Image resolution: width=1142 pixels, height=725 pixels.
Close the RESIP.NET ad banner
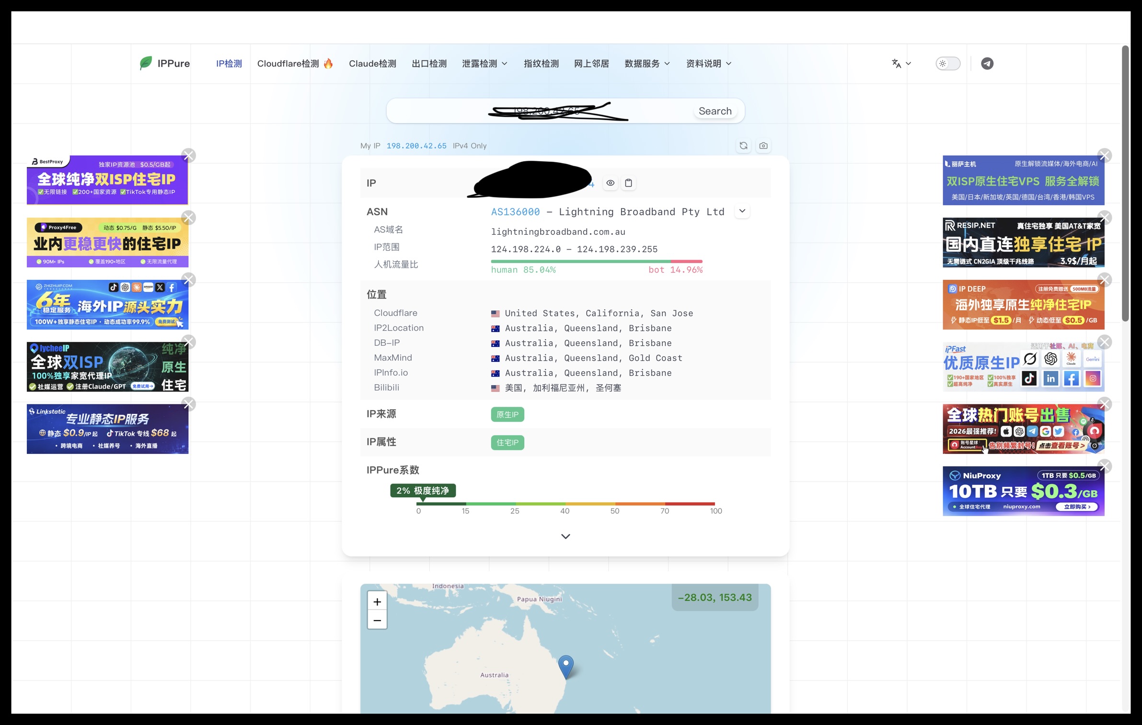click(1105, 218)
